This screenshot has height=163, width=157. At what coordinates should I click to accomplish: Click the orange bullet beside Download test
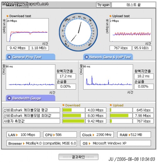click(8, 16)
